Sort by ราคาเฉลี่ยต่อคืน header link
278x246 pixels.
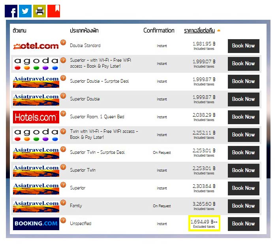point(199,30)
